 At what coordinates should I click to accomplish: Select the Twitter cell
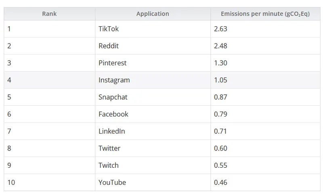click(109, 148)
